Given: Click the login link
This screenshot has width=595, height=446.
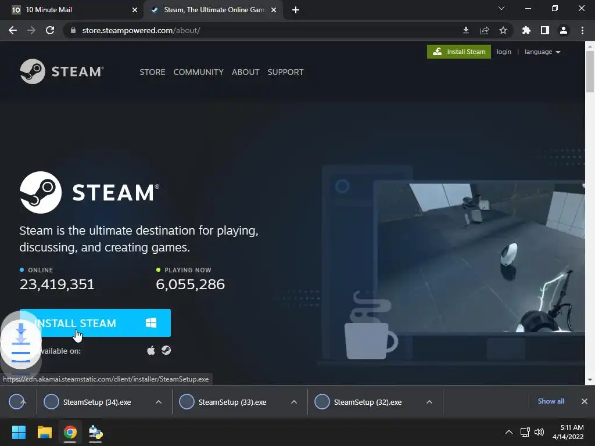Looking at the screenshot, I should pos(504,52).
